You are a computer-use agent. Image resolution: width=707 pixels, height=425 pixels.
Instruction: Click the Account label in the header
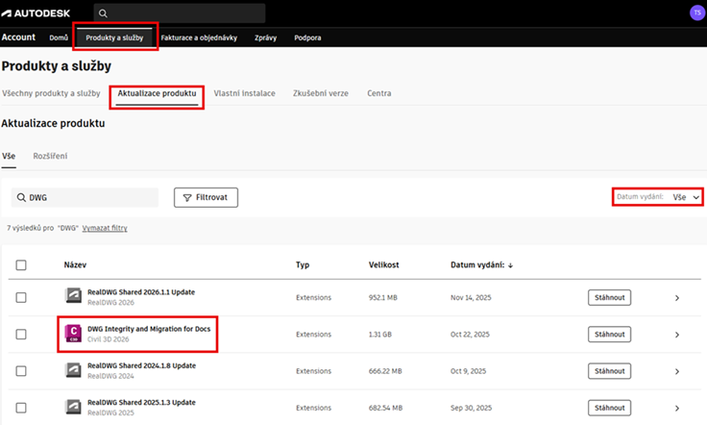[18, 37]
